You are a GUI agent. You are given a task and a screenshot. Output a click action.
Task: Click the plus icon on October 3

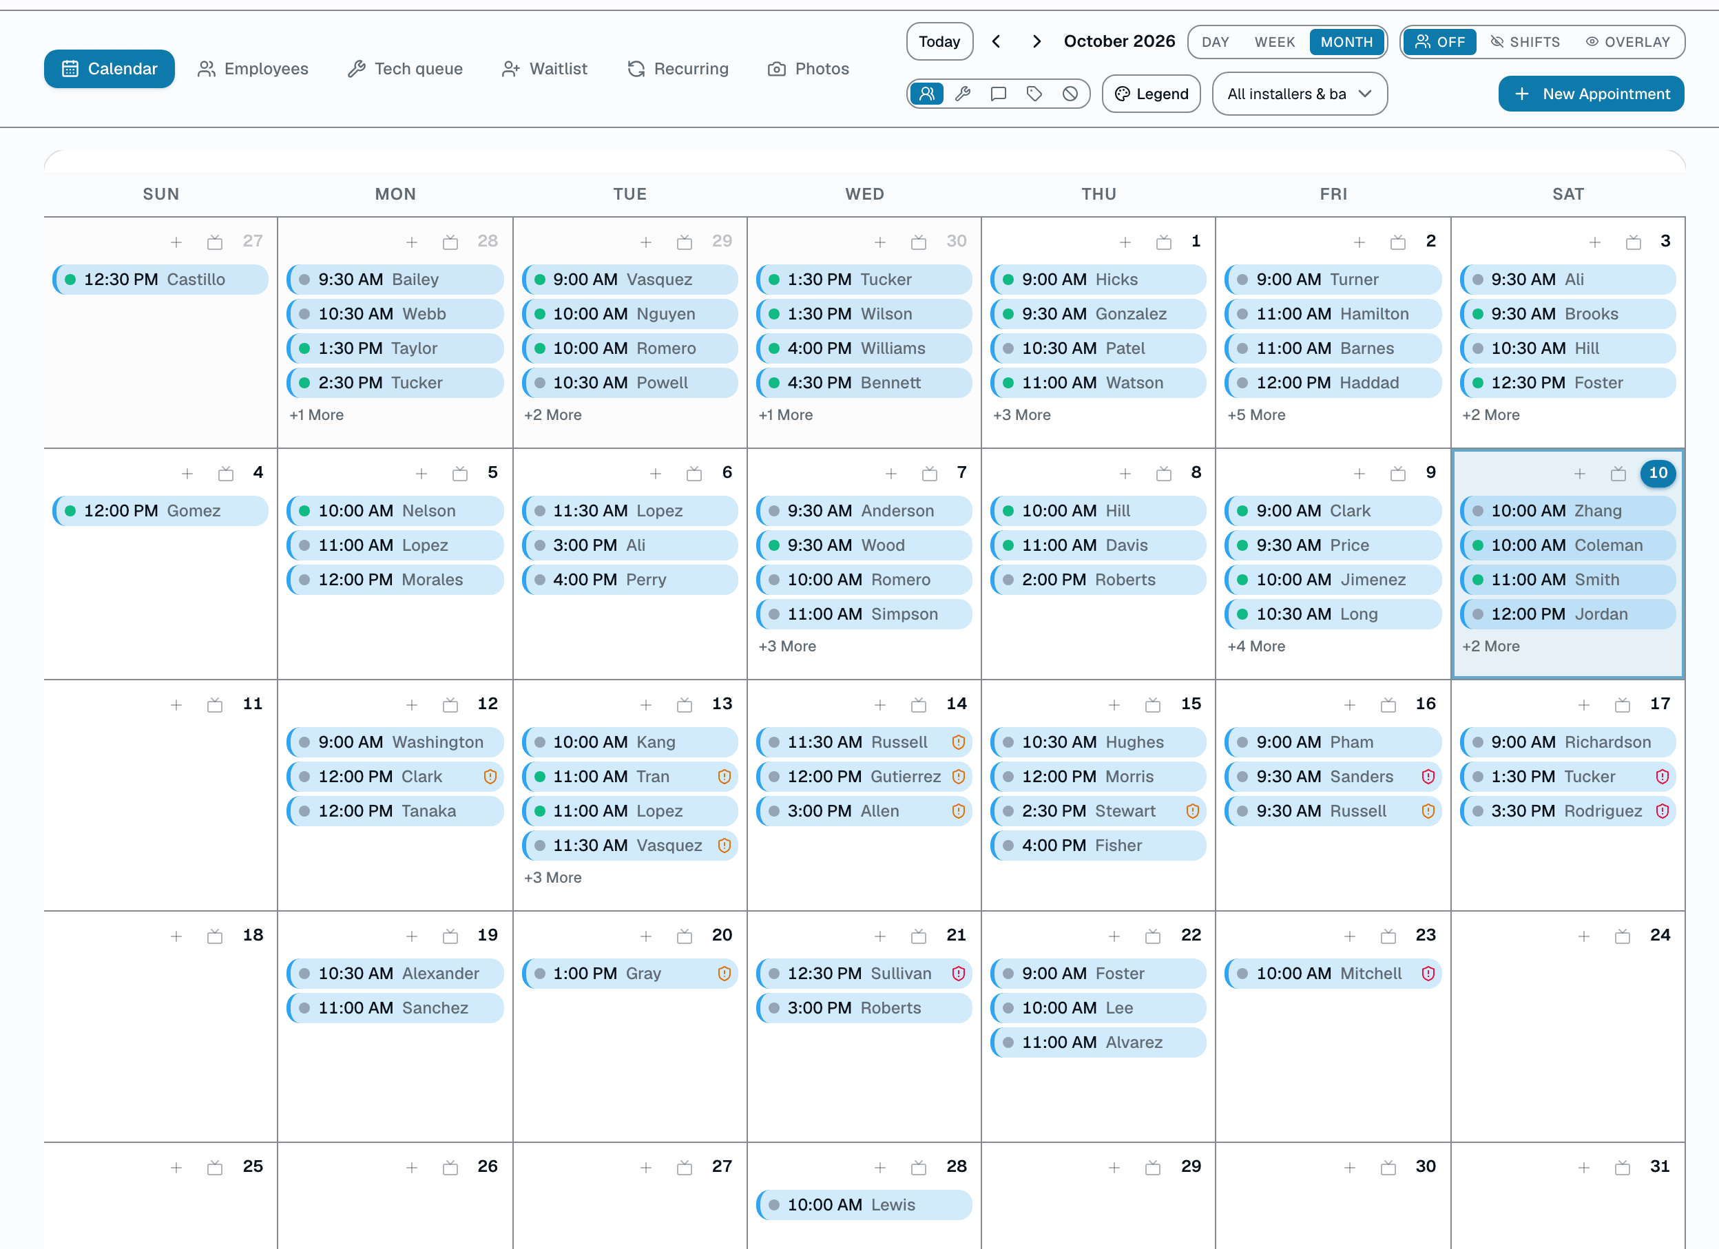(1595, 242)
